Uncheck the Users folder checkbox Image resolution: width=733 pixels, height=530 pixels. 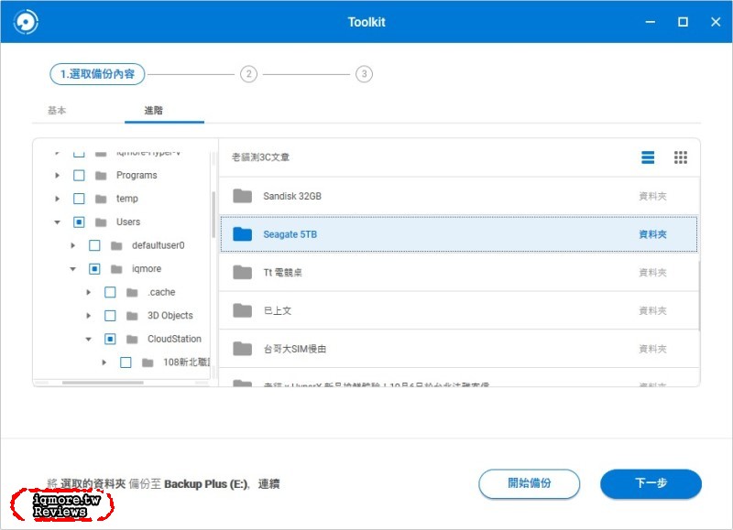pyautogui.click(x=78, y=222)
